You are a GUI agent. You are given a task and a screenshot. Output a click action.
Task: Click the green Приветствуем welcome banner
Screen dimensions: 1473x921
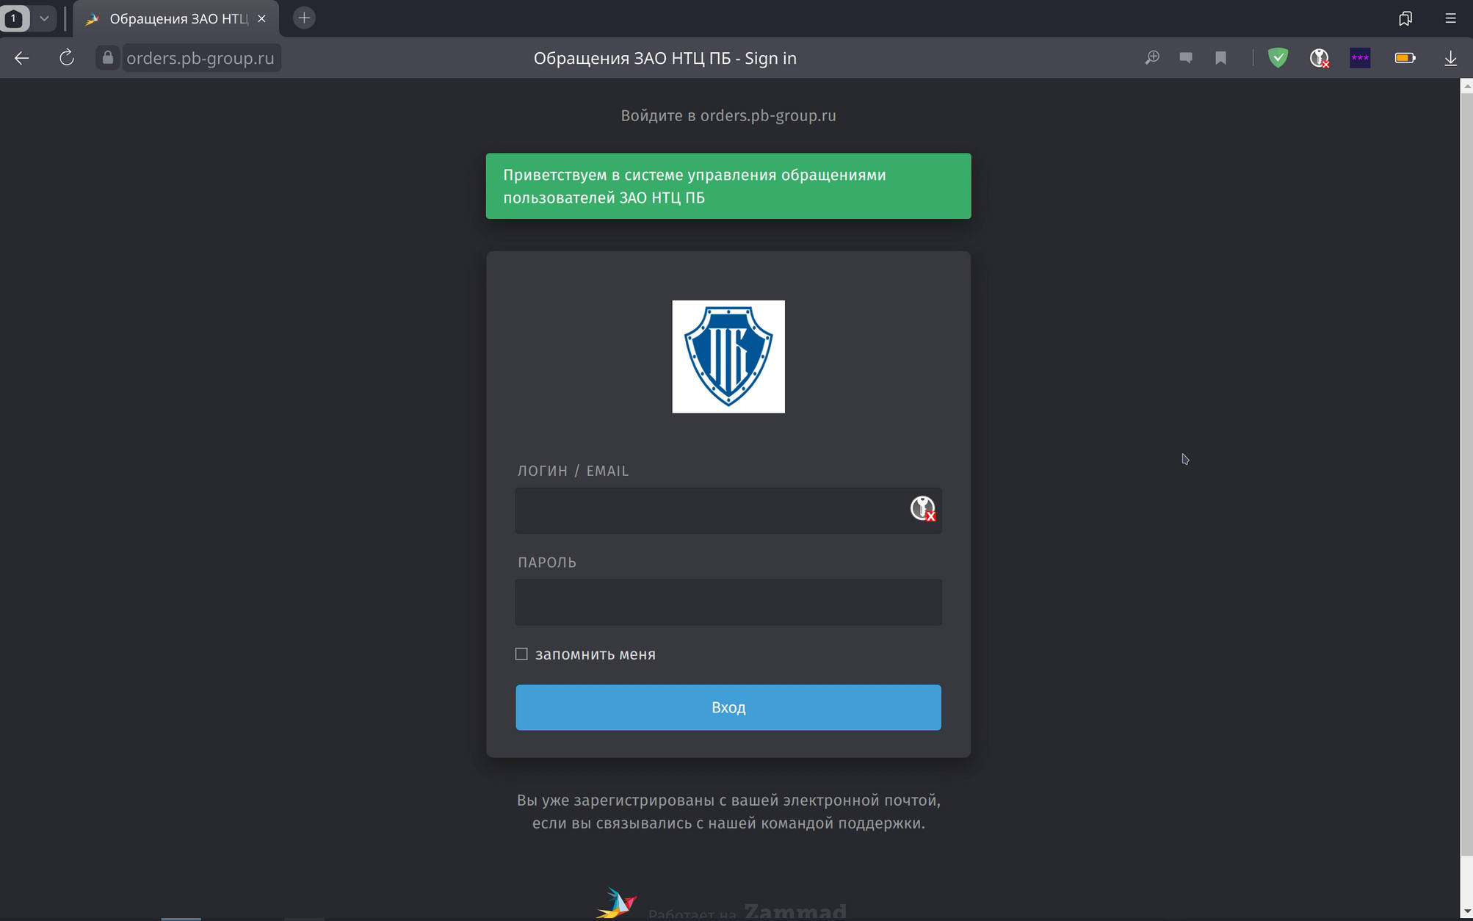[x=728, y=186]
